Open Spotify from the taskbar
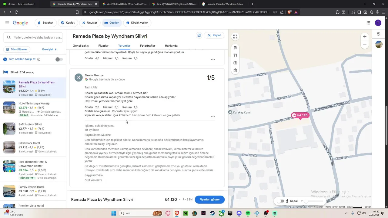This screenshot has height=218, width=388. coord(248,213)
